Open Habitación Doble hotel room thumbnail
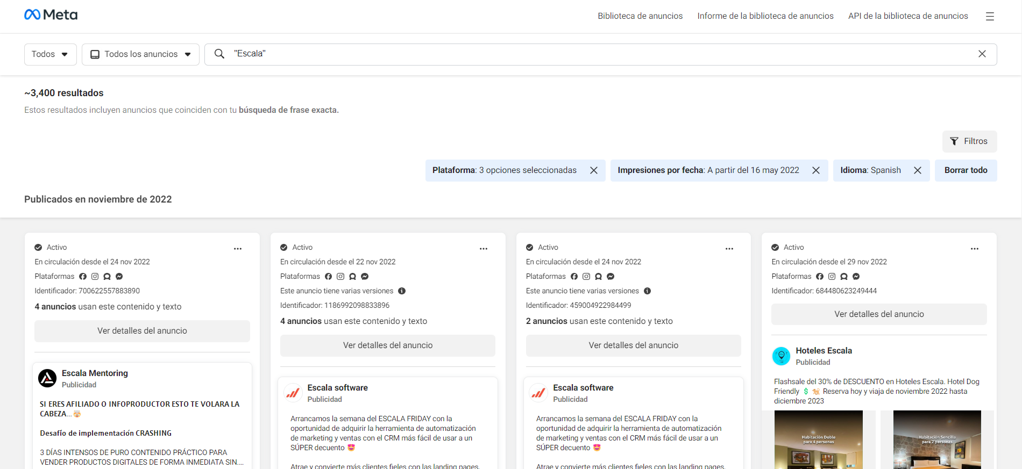The width and height of the screenshot is (1022, 469). pyautogui.click(x=818, y=439)
